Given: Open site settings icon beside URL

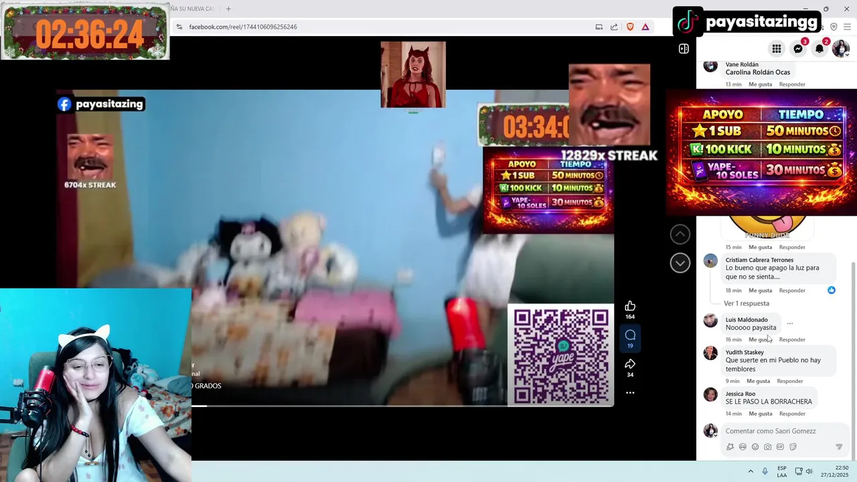Looking at the screenshot, I should tap(179, 27).
